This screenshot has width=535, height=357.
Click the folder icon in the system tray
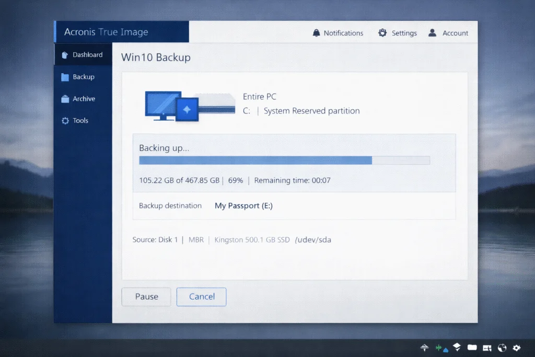[472, 348]
